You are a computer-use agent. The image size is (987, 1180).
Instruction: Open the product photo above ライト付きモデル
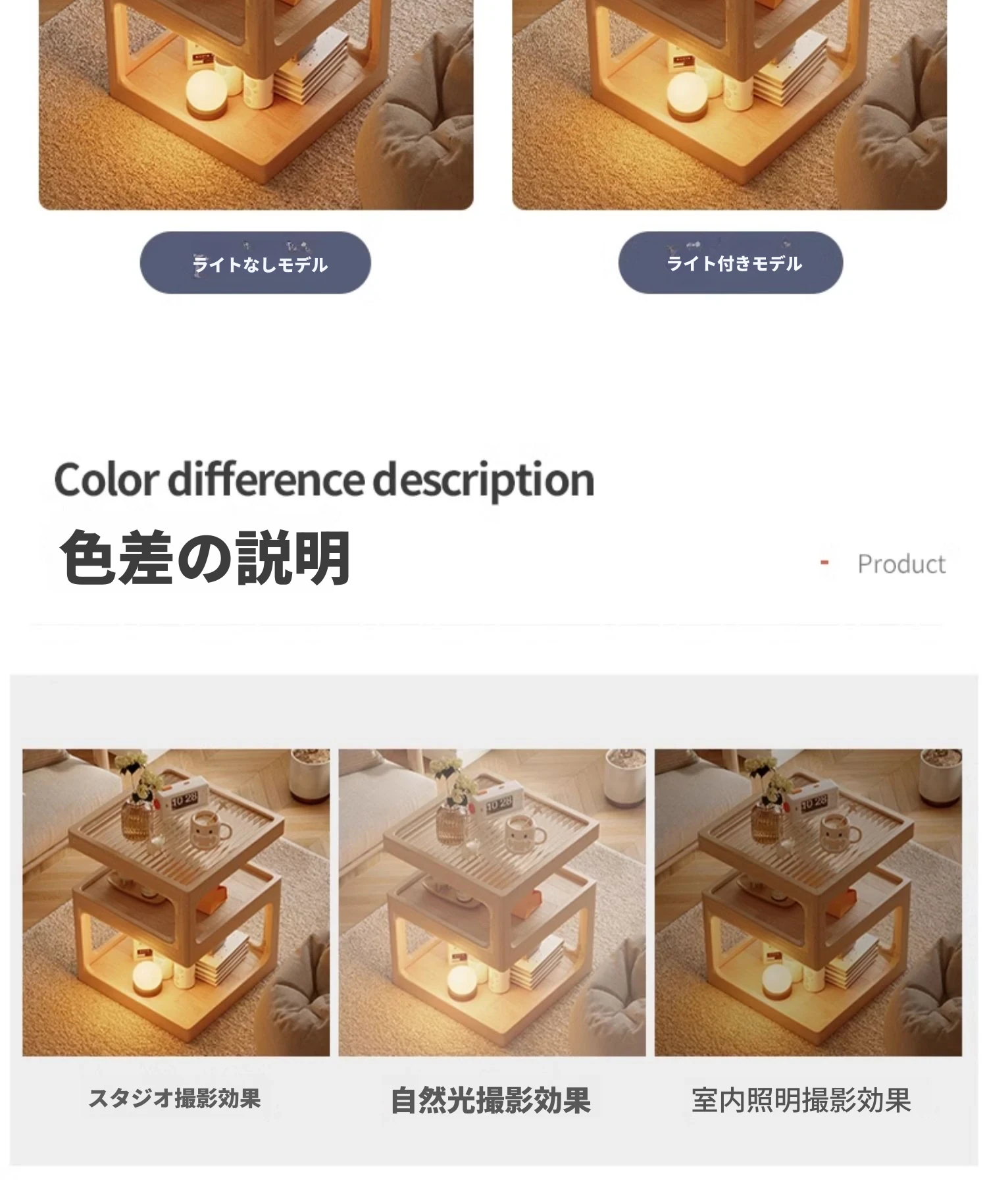pos(729,105)
